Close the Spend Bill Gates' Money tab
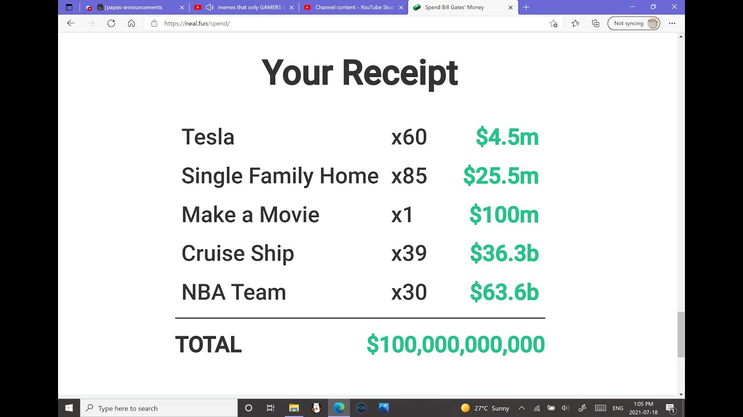The width and height of the screenshot is (743, 417). click(510, 8)
